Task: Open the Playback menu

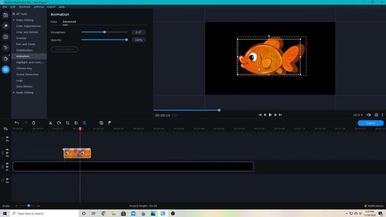Action: pyautogui.click(x=25, y=7)
